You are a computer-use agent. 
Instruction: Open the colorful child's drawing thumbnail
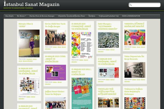135,37
